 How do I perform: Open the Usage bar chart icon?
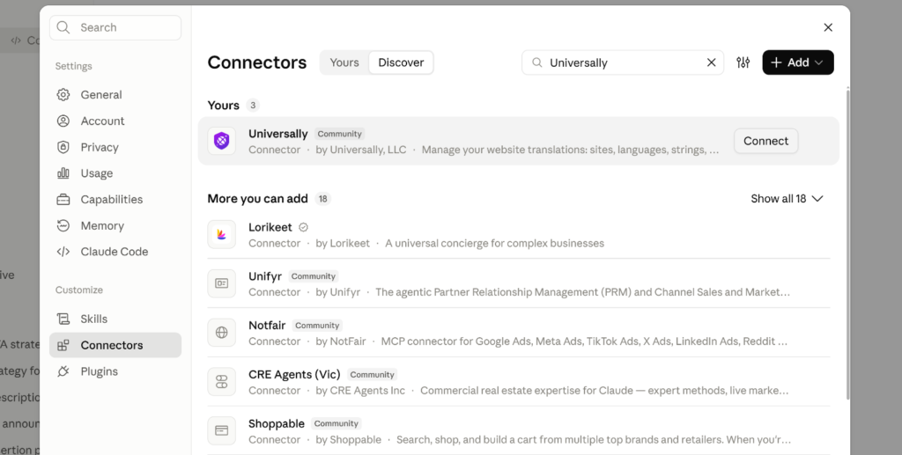[63, 172]
